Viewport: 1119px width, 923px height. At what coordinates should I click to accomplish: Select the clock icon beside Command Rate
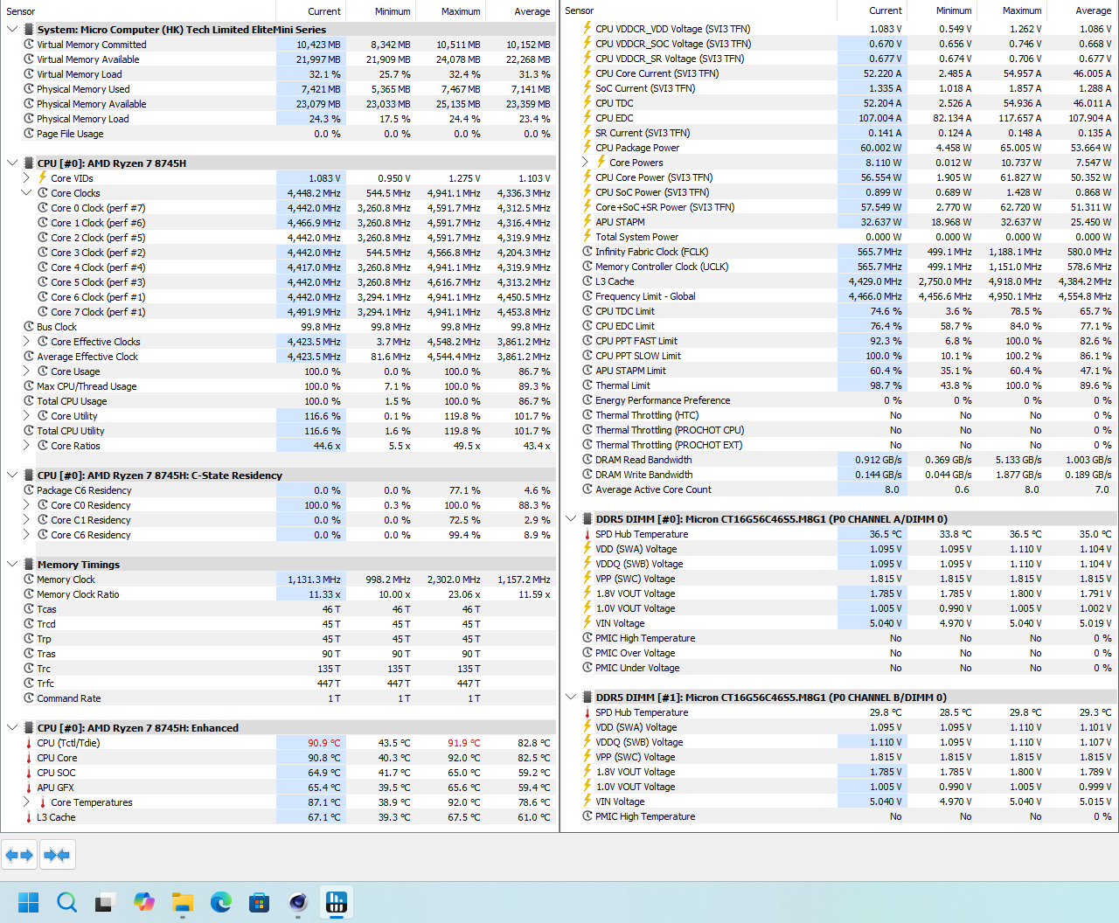[x=29, y=698]
